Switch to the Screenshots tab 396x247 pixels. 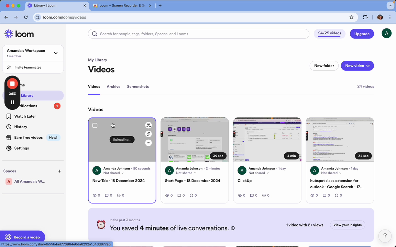point(138,86)
